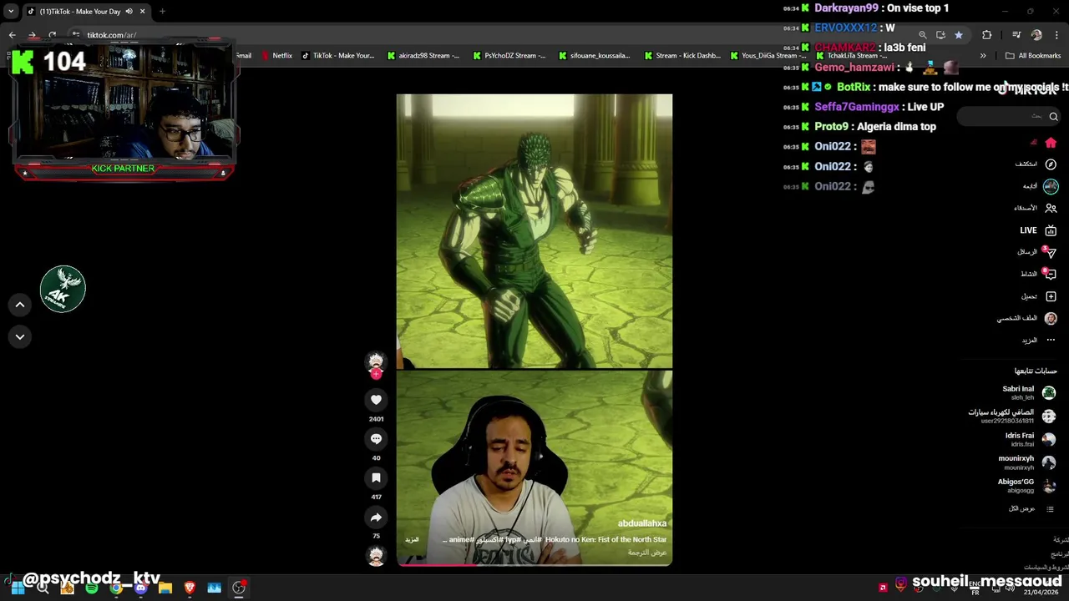The width and height of the screenshot is (1069, 601).
Task: Open the zoom magnifier in address bar
Action: click(922, 35)
